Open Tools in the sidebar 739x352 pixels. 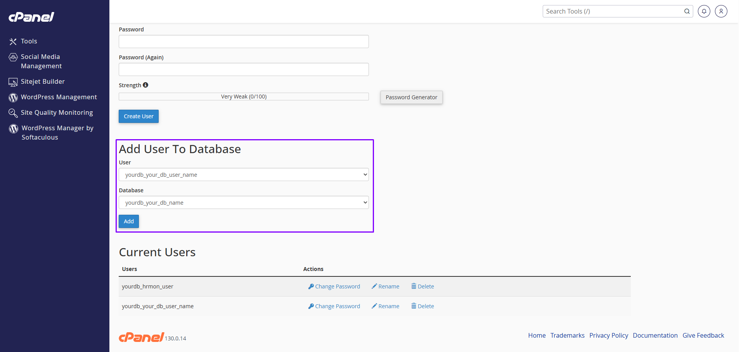coord(29,41)
